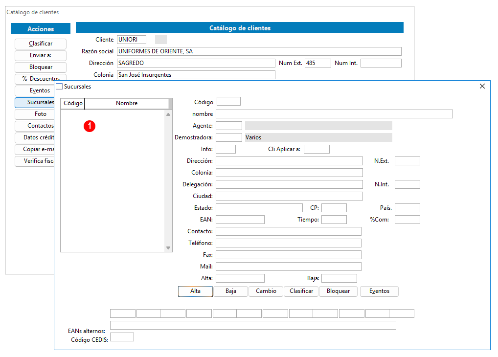Viewport: 498px width, 357px height.
Task: Click the Nombre column header
Action: pos(126,104)
